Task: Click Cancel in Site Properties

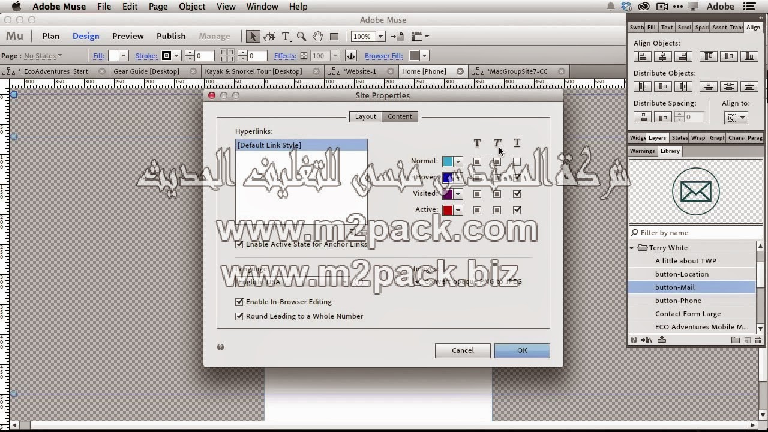Action: [463, 350]
